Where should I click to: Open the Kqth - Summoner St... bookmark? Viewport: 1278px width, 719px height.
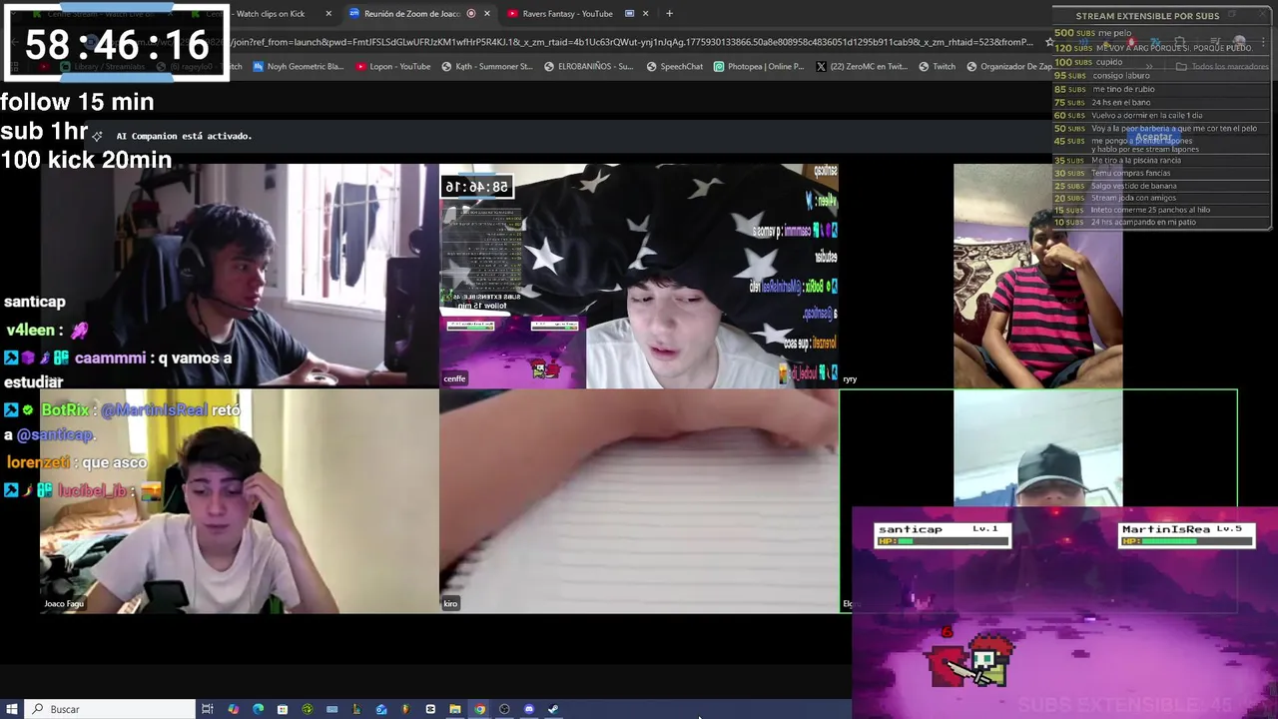486,67
